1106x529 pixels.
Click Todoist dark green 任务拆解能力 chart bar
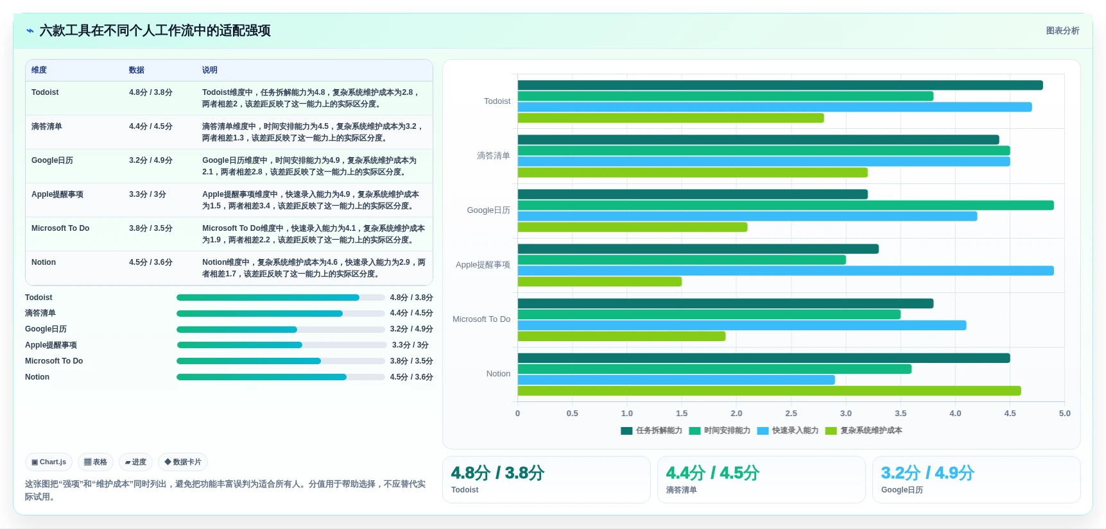pos(781,85)
